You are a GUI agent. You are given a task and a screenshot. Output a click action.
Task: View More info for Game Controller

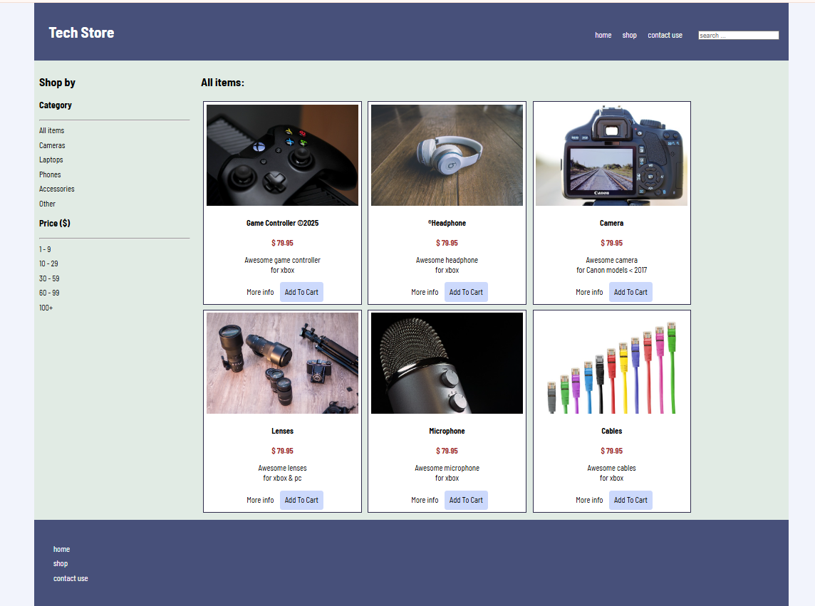(x=260, y=292)
